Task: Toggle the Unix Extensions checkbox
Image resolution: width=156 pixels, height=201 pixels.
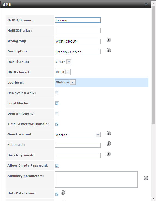Action: [x=57, y=194]
